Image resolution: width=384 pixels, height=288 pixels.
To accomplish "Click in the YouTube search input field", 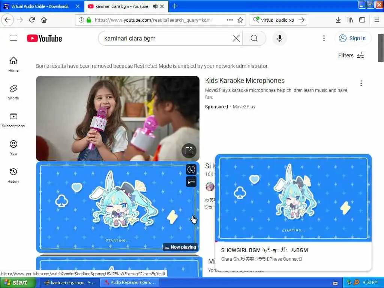I will click(x=166, y=38).
